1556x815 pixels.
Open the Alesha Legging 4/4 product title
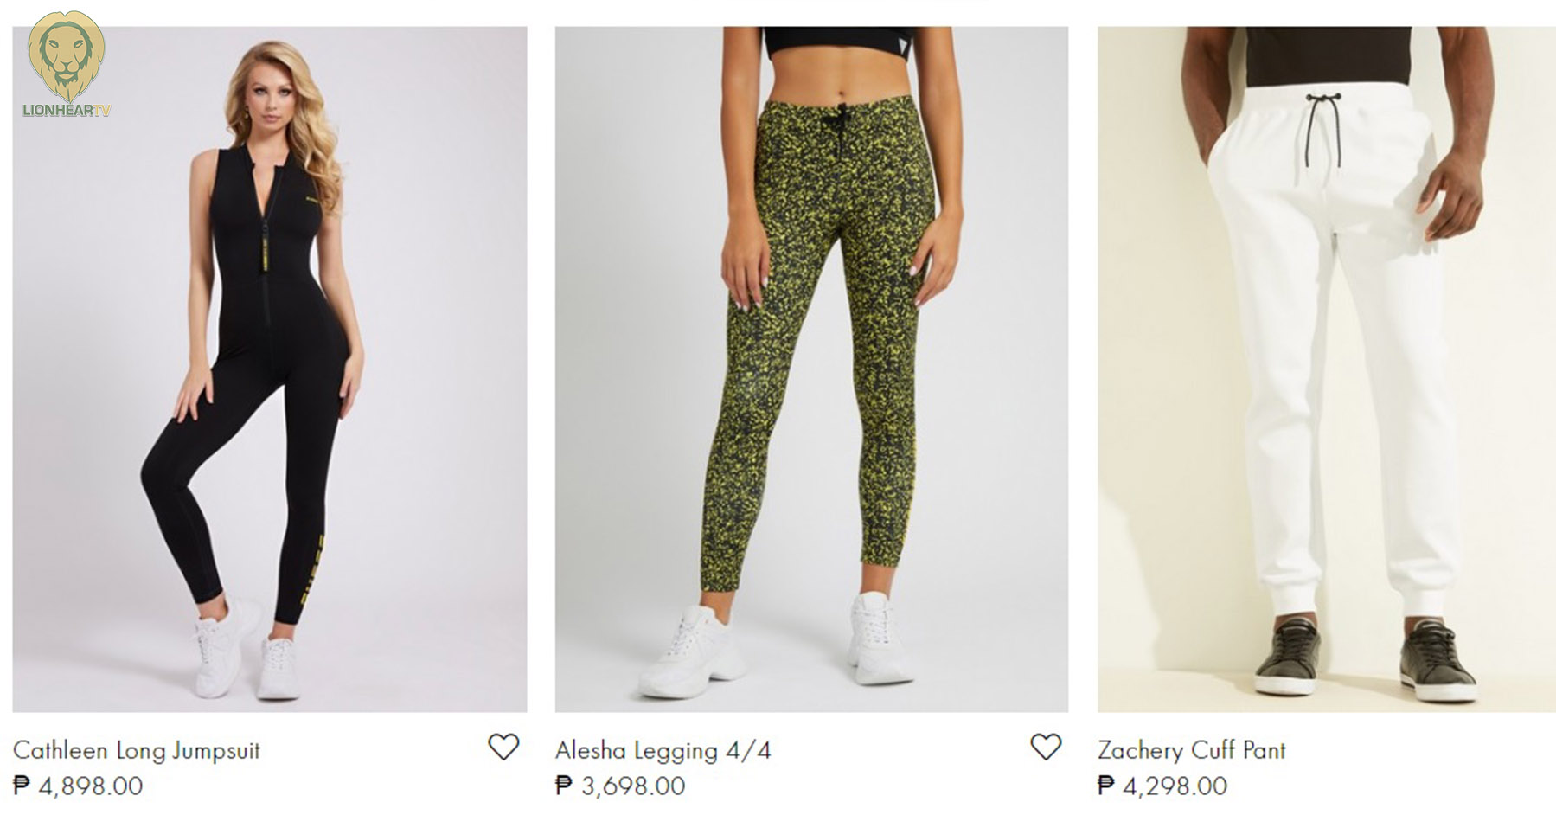click(x=663, y=750)
